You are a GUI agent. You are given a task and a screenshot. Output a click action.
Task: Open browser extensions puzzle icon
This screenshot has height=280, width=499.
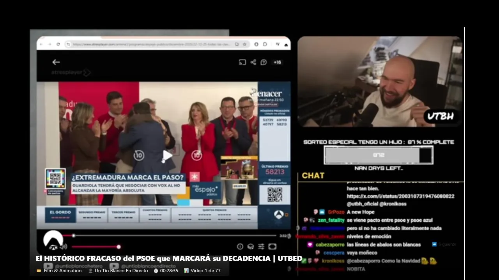265,44
